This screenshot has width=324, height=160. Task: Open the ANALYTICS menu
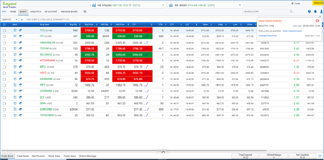pyautogui.click(x=35, y=12)
